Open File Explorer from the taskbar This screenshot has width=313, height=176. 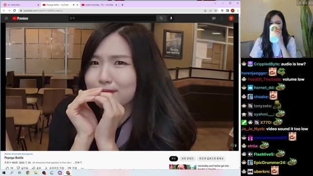(36, 173)
